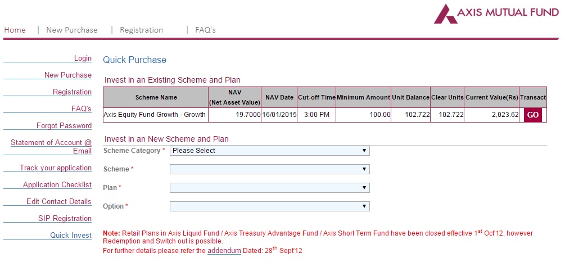Click cut-off time 3:00 PM cell

coord(317,115)
